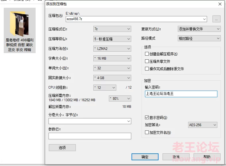Click the 选项 options button

click(62, 148)
